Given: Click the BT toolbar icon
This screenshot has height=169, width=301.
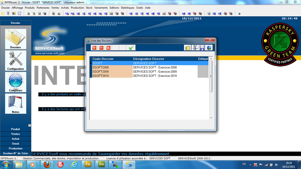Looking at the screenshot, I should (x=220, y=14).
